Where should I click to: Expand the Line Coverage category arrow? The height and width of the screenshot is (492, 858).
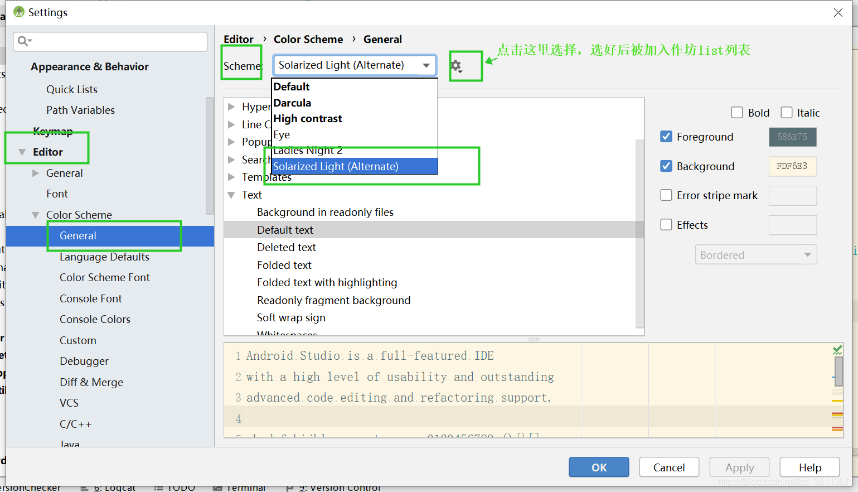click(231, 124)
